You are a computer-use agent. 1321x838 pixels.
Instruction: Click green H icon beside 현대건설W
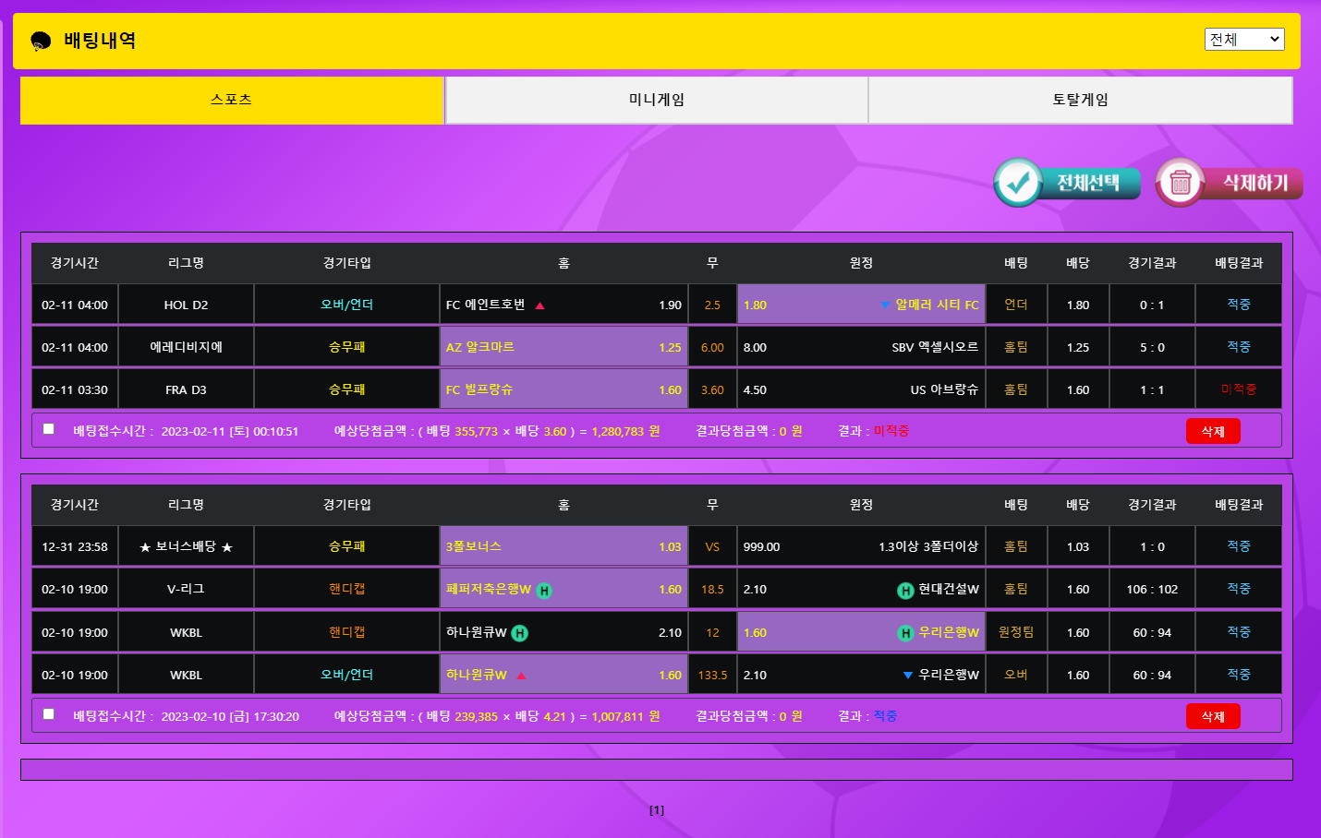(905, 591)
